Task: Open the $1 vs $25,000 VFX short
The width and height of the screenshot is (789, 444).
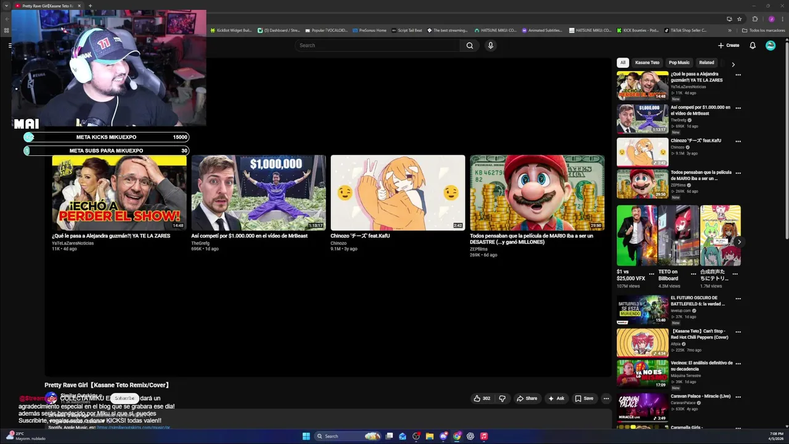Action: click(636, 236)
